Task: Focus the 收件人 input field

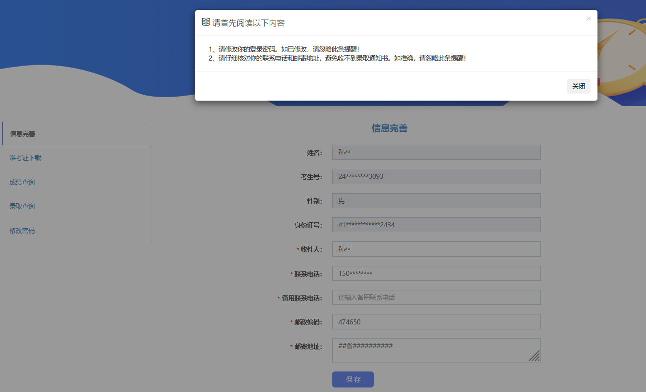Action: click(x=436, y=249)
